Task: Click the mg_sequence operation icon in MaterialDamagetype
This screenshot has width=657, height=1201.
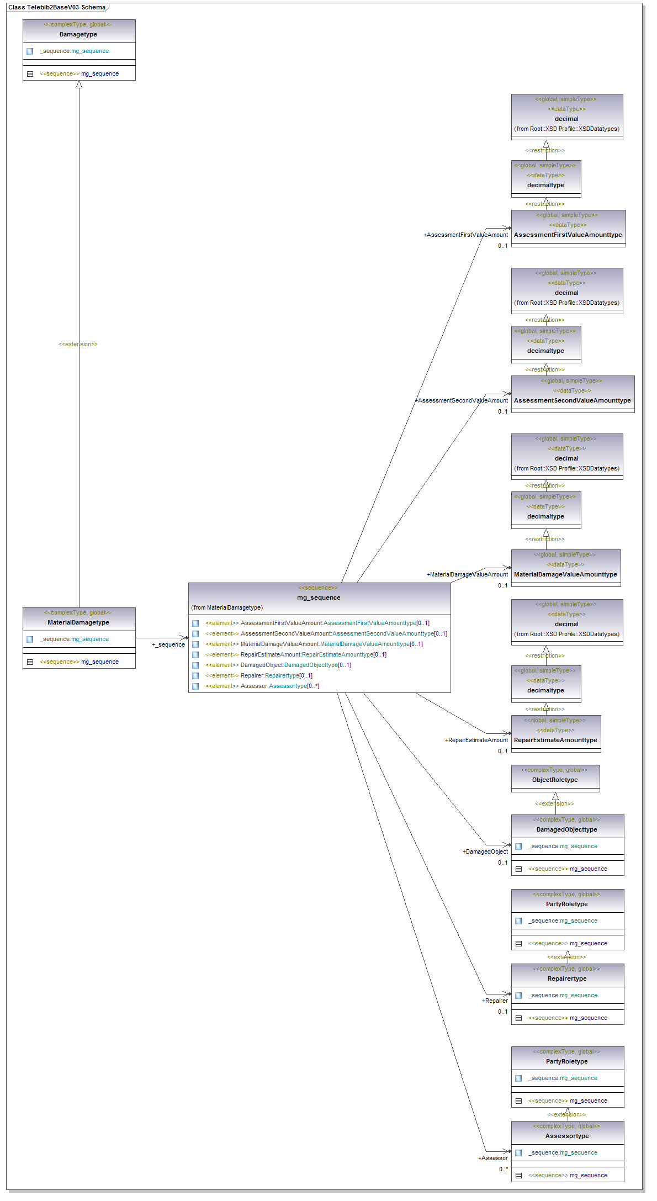Action: pyautogui.click(x=30, y=662)
